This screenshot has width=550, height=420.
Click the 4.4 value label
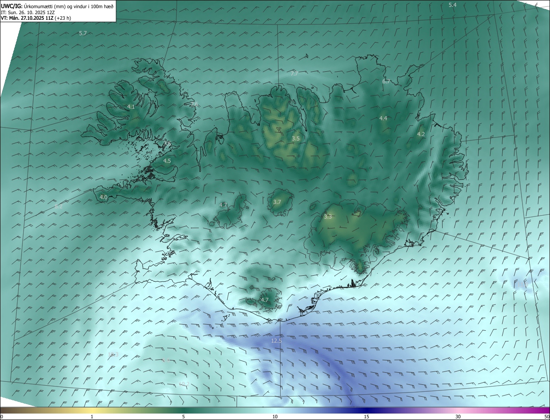[383, 118]
